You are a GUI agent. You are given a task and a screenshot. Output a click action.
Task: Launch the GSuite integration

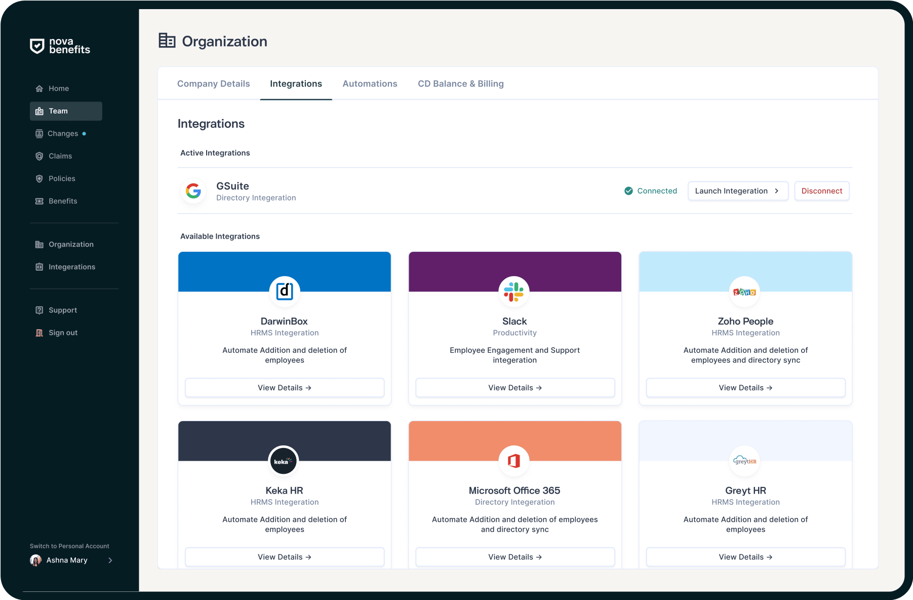click(737, 191)
